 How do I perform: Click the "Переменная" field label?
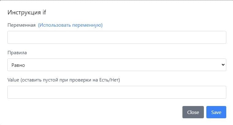[21, 25]
